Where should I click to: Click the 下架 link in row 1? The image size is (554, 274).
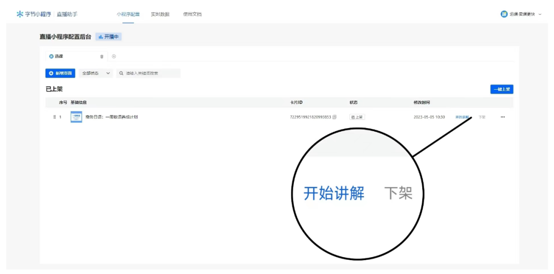(x=482, y=117)
